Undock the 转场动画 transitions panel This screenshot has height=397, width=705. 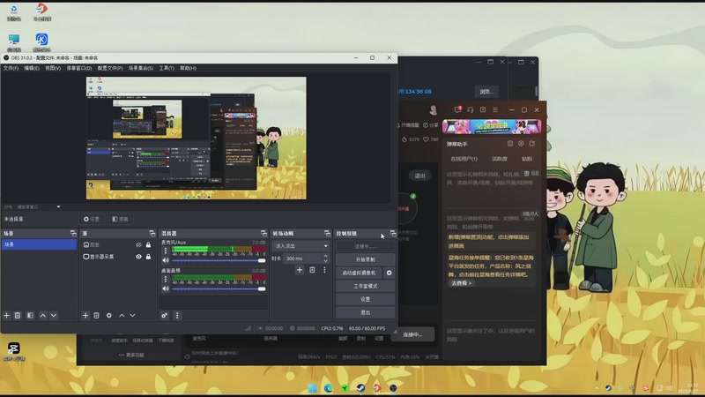point(327,233)
